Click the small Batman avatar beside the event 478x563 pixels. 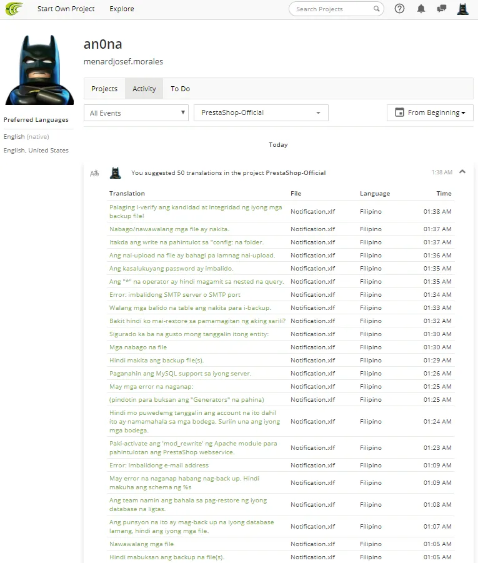tap(115, 172)
